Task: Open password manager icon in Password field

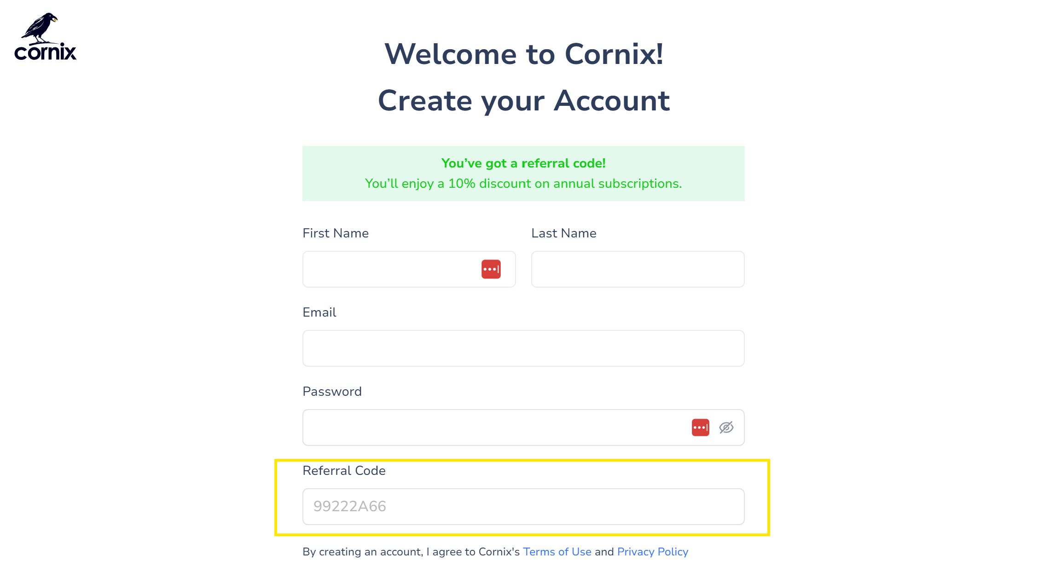Action: tap(700, 427)
